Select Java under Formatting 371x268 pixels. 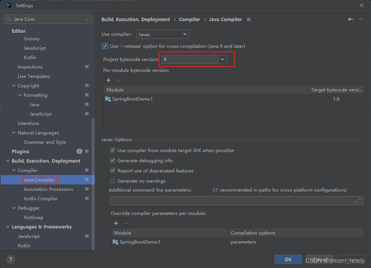tap(34, 105)
